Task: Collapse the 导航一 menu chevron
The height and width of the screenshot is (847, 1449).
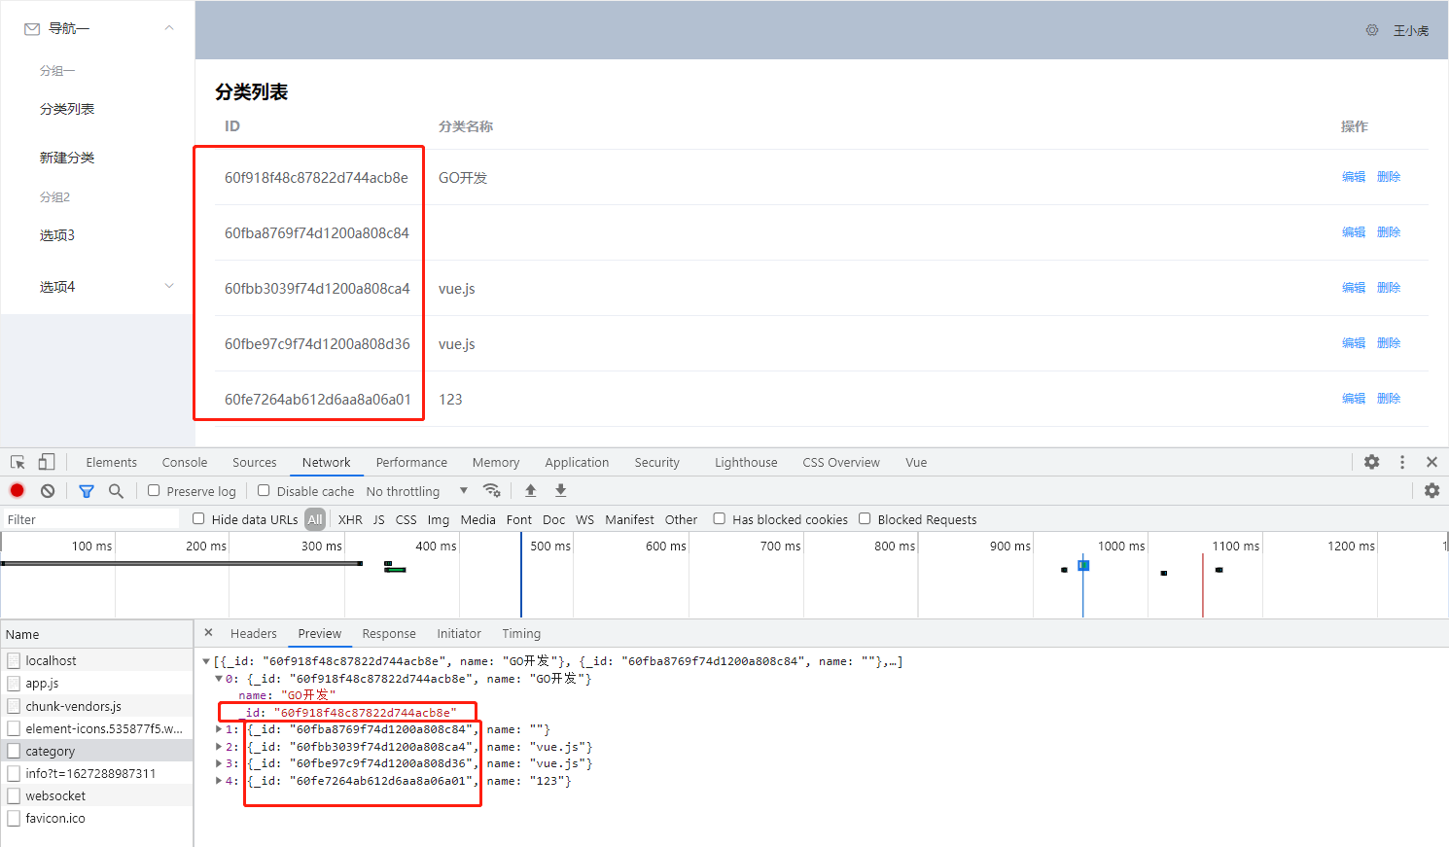Action: (x=169, y=28)
